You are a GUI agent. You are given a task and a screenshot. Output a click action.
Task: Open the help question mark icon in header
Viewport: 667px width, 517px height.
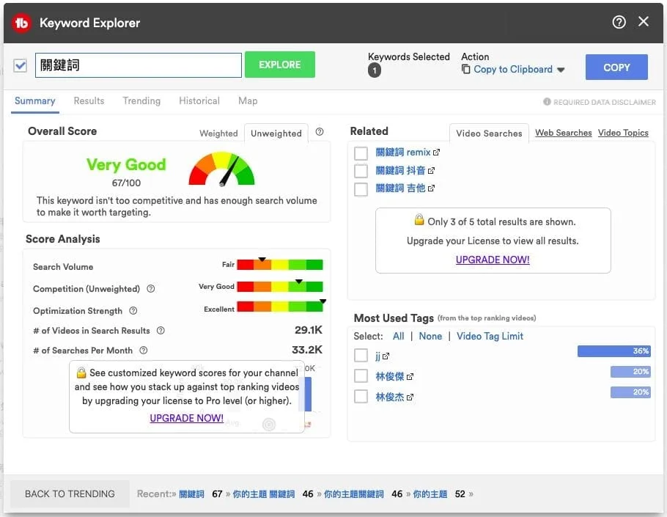coord(619,22)
